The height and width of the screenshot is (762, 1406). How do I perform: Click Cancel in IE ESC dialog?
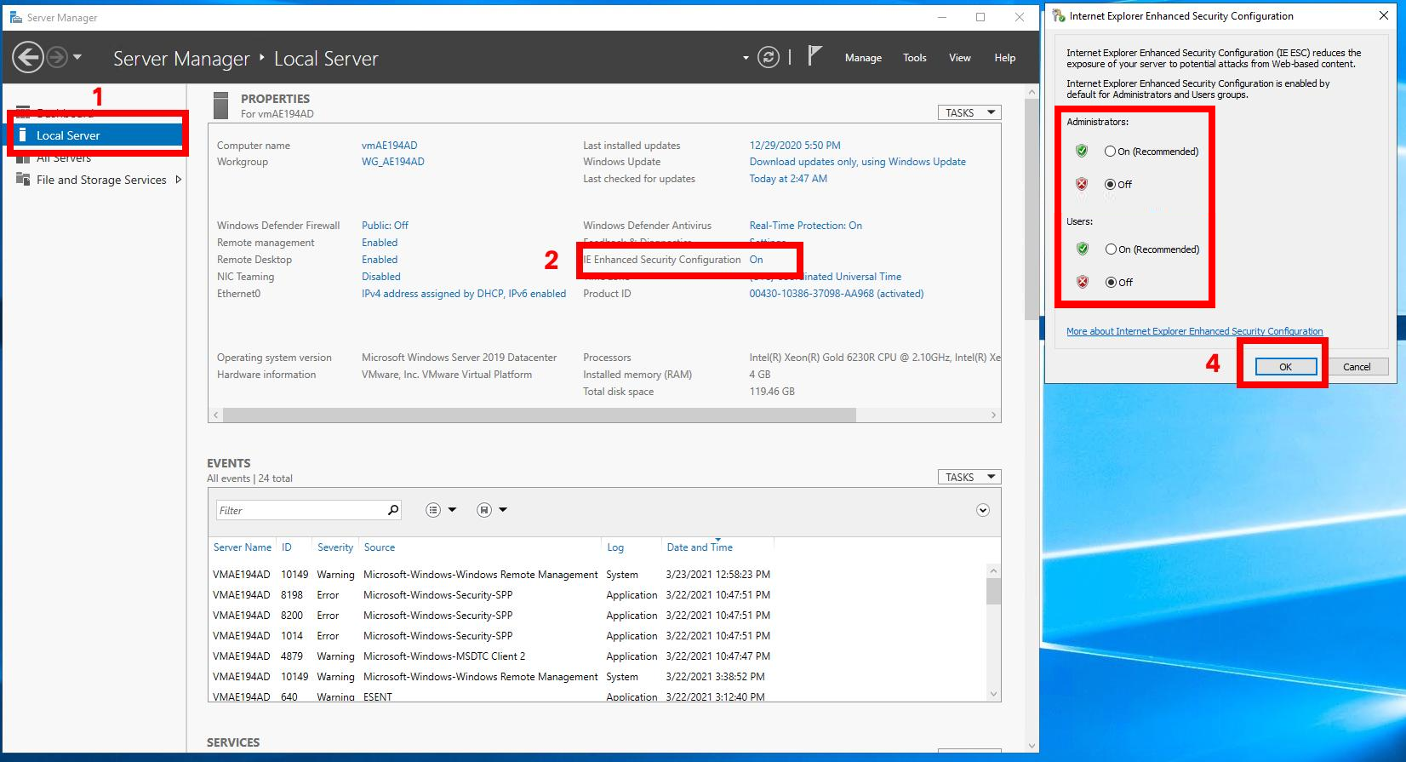(x=1357, y=367)
